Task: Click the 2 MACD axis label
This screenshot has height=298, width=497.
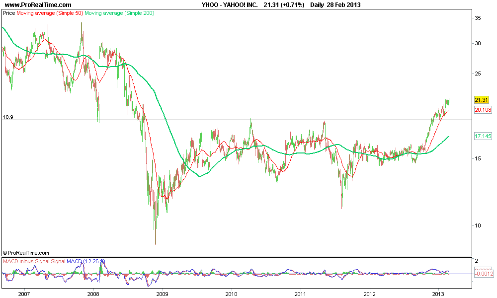Action: pyautogui.click(x=477, y=261)
